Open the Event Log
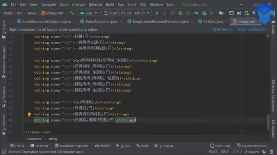 [x=220, y=146]
